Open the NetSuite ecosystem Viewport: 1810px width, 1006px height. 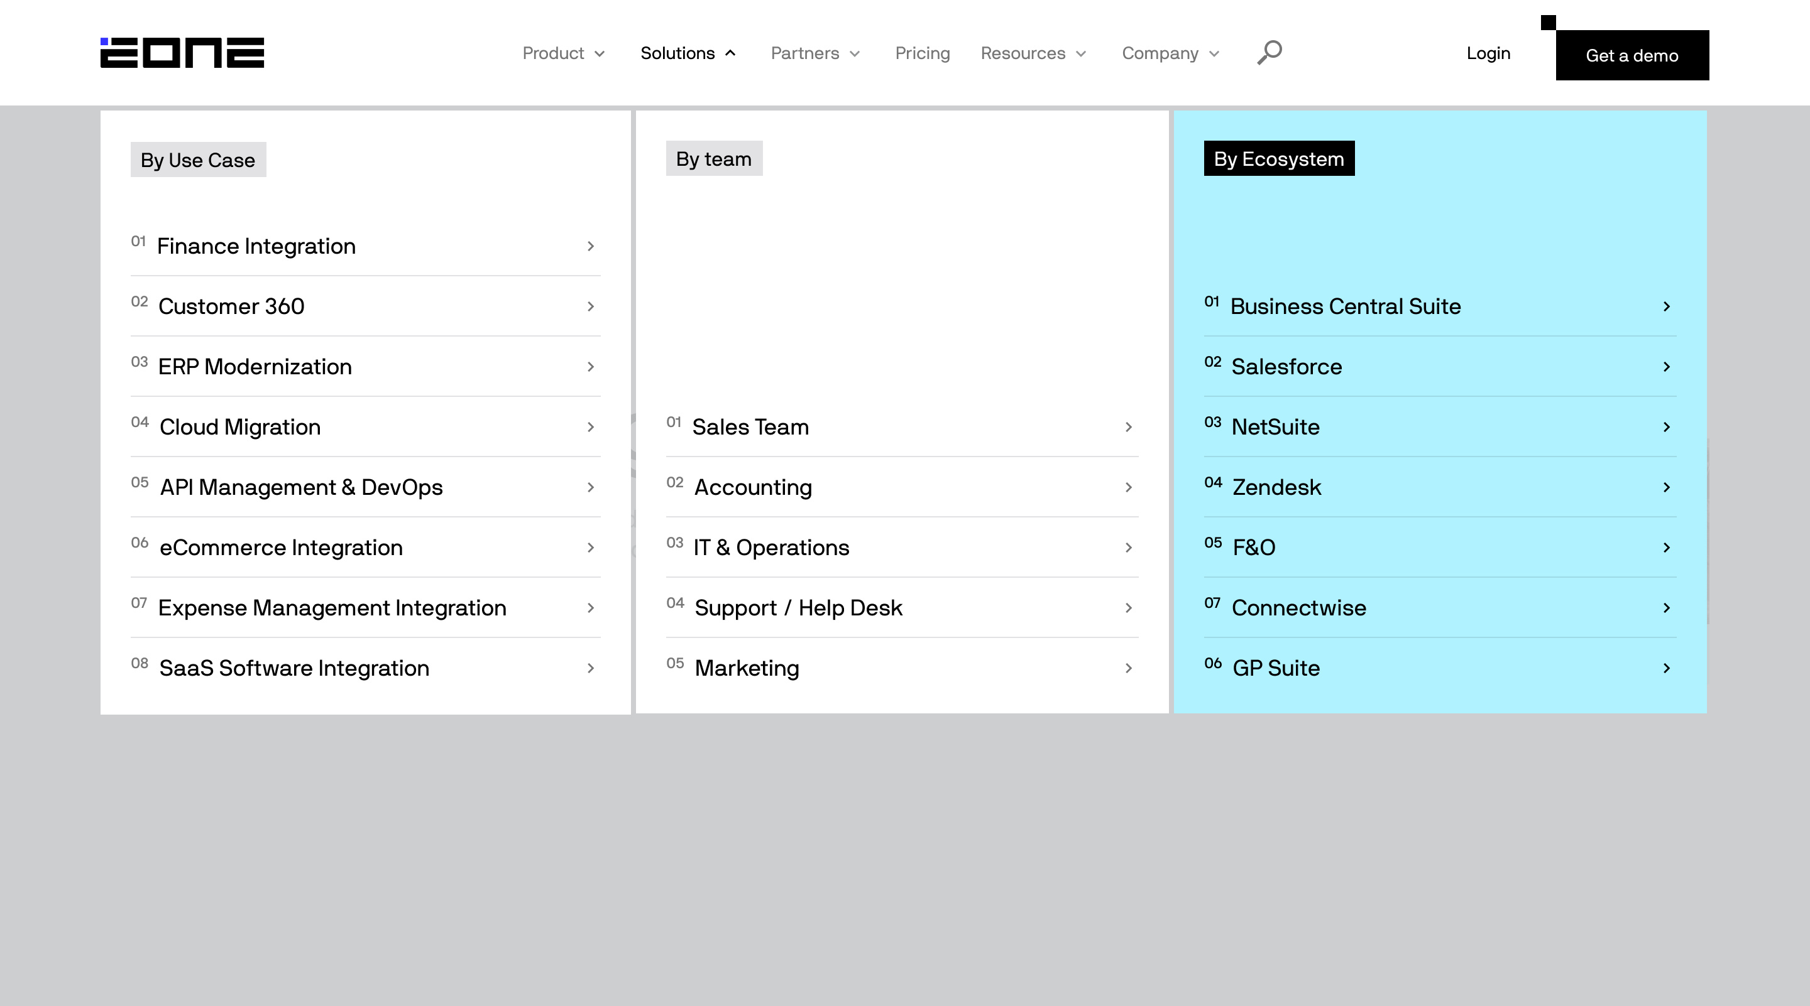click(x=1440, y=428)
